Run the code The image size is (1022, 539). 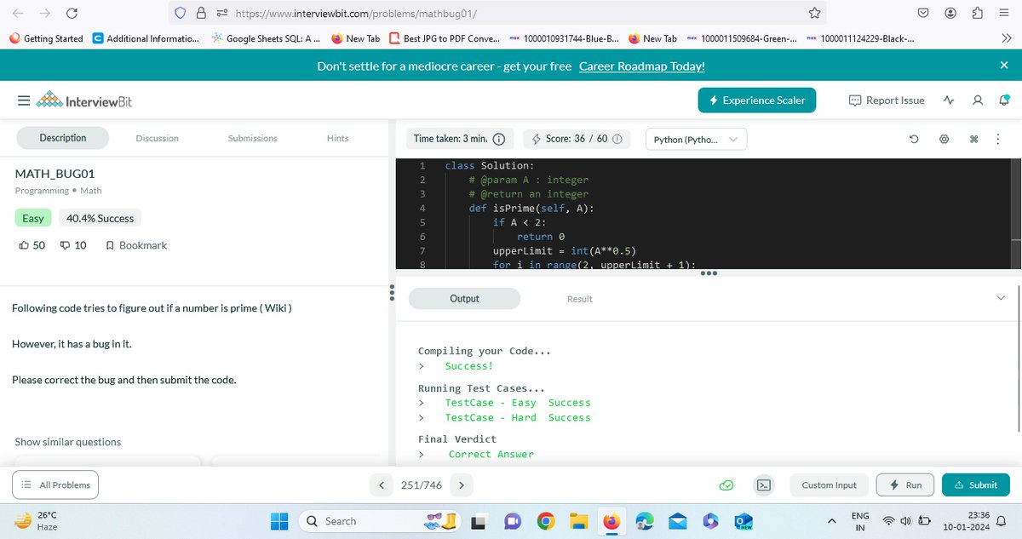[x=904, y=485]
